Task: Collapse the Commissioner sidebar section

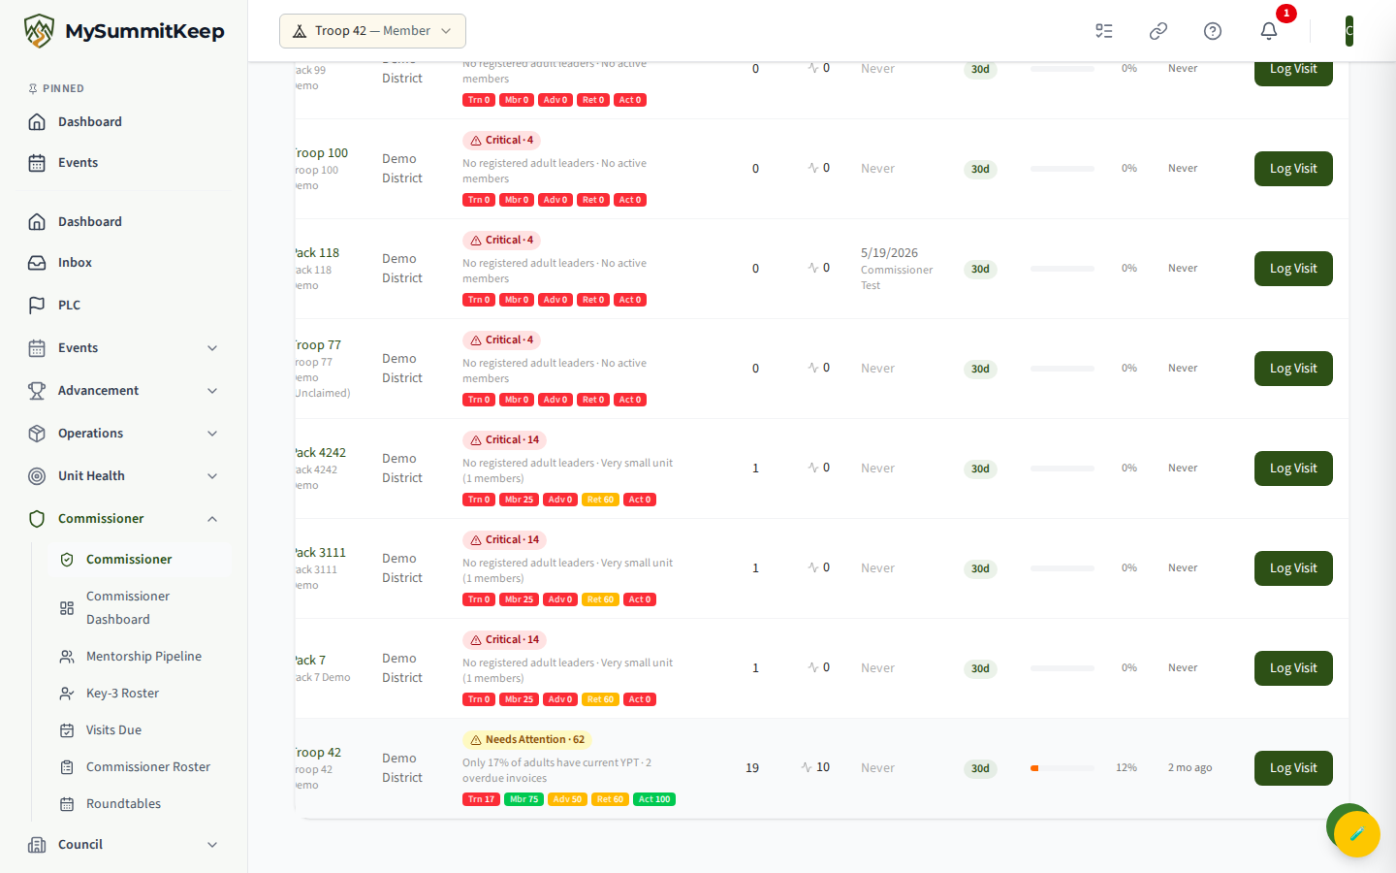Action: click(212, 519)
